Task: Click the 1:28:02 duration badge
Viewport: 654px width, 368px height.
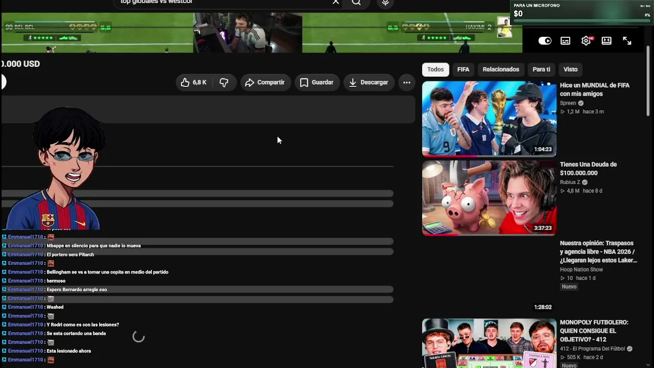Action: 543,307
